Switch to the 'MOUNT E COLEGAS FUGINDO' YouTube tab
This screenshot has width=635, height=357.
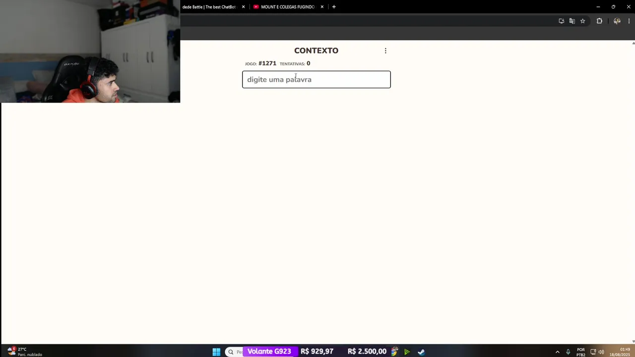pyautogui.click(x=287, y=7)
